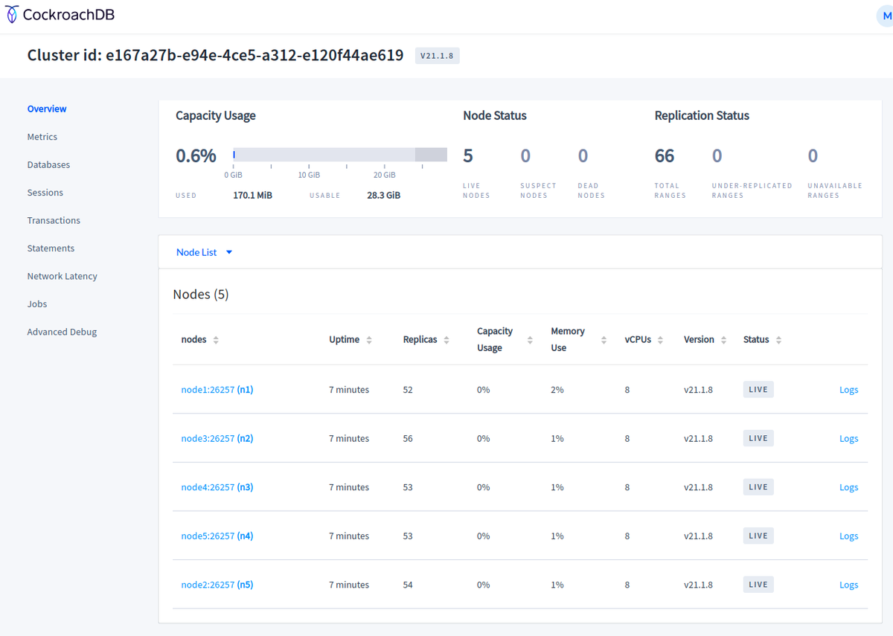893x636 pixels.
Task: Sort by vCPUs column arrows
Action: [x=660, y=340]
